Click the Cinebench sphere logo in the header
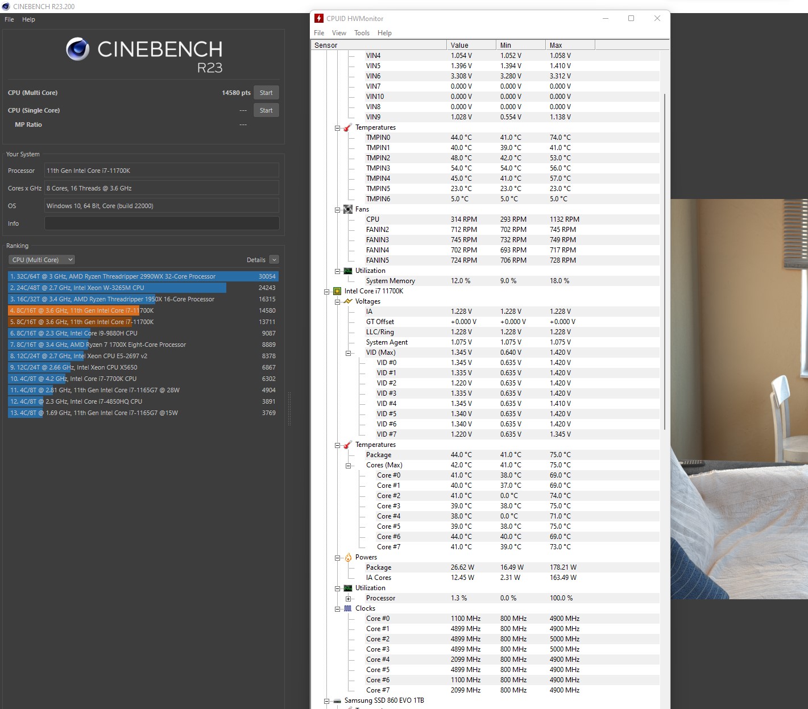 pos(78,49)
